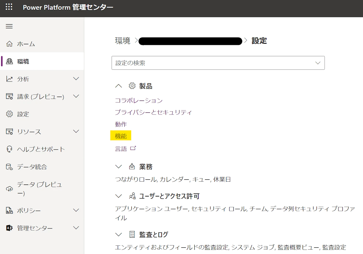Open the 動作 settings link

click(121, 124)
